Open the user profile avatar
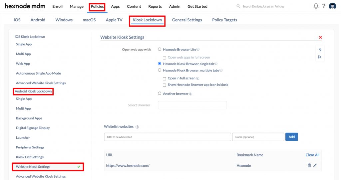This screenshot has width=341, height=180. (x=332, y=6)
